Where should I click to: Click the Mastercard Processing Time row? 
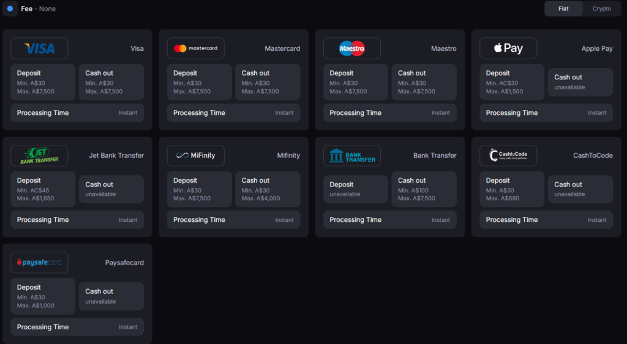pyautogui.click(x=233, y=113)
